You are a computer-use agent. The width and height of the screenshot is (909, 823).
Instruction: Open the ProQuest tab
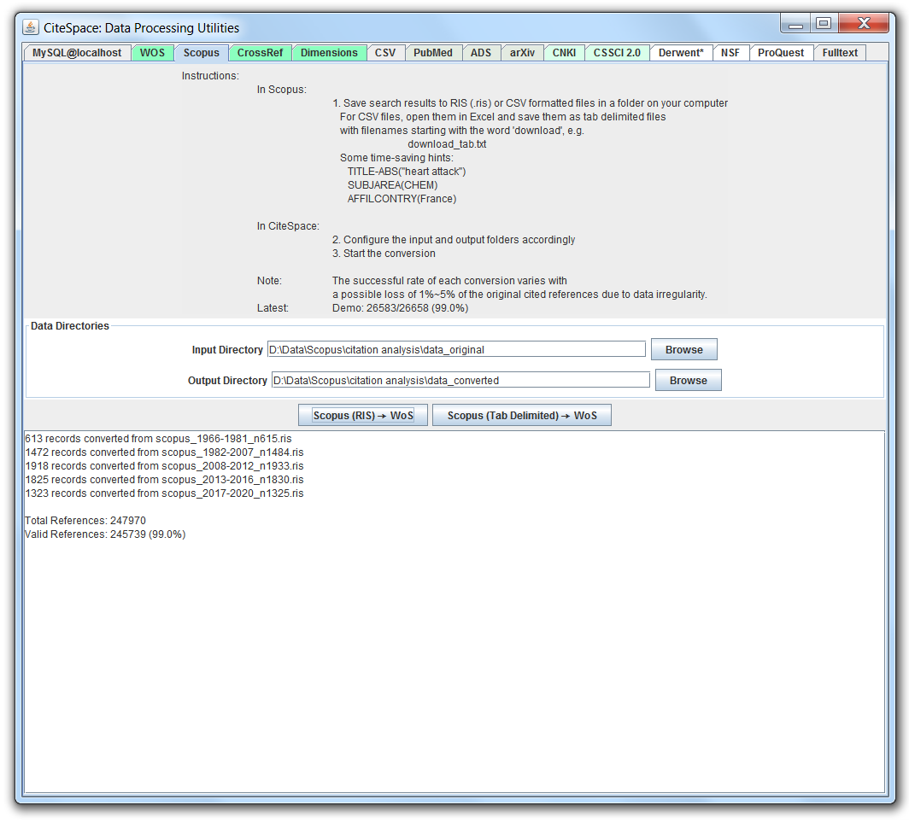[781, 53]
